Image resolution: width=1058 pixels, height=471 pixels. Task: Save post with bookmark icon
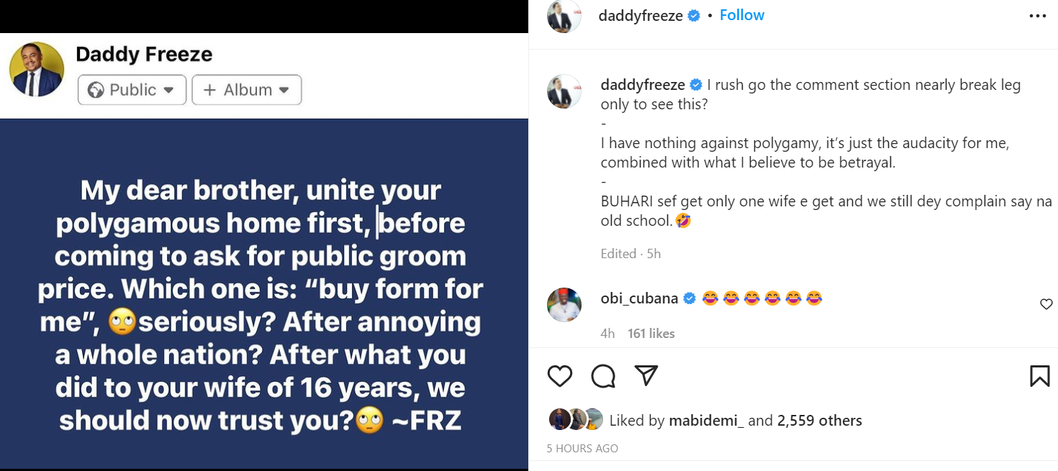[x=1039, y=376]
